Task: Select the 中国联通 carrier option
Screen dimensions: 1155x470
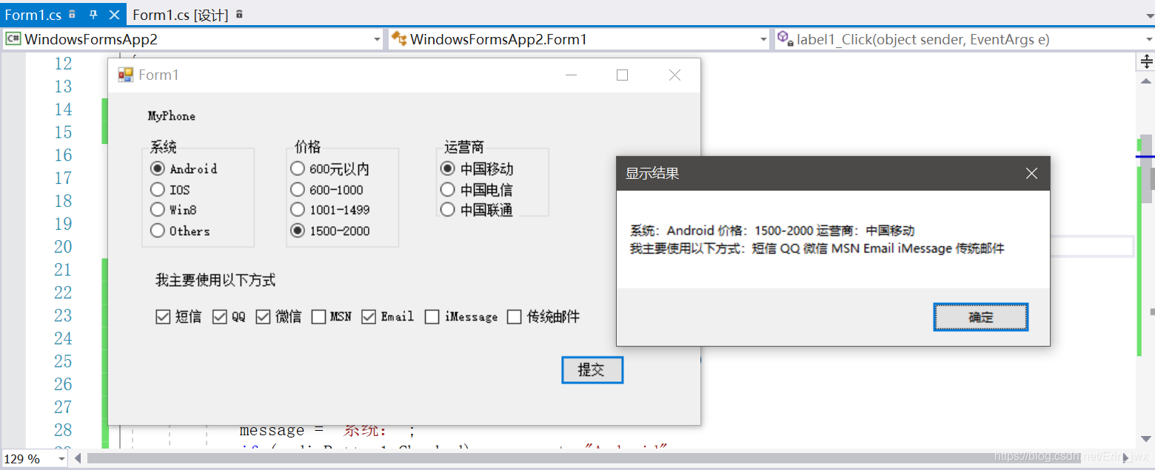Action: click(447, 209)
